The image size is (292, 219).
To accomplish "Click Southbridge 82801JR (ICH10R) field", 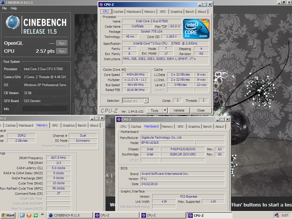I will pyautogui.click(x=183, y=154).
